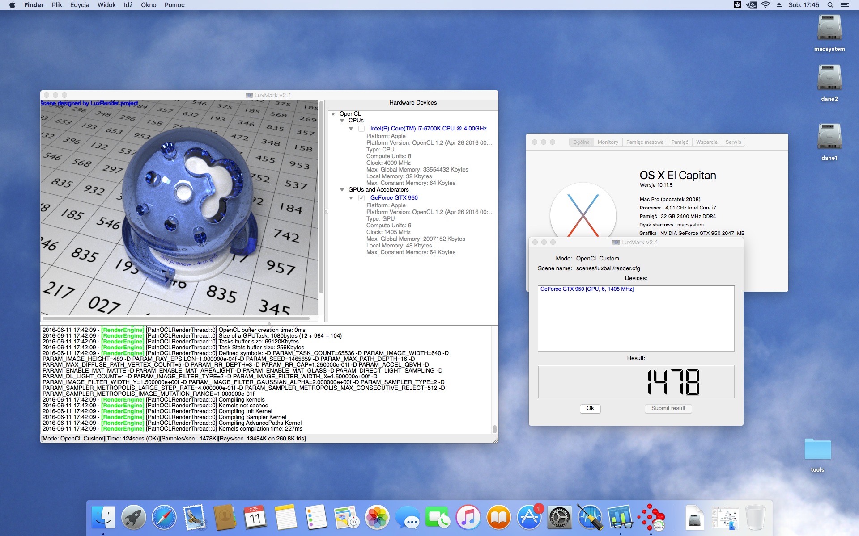Collapse the GPUs and Accelerators group
859x536 pixels.
tap(342, 190)
